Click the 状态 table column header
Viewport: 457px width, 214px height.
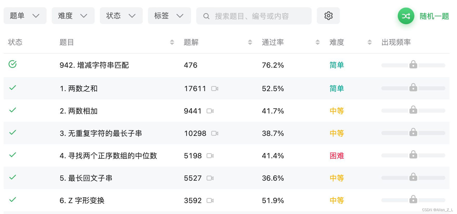pyautogui.click(x=15, y=42)
